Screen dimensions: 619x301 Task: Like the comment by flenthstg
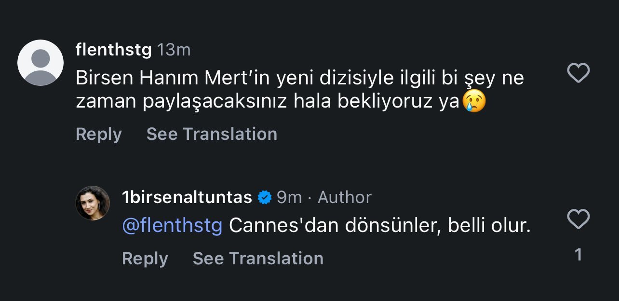pos(578,73)
